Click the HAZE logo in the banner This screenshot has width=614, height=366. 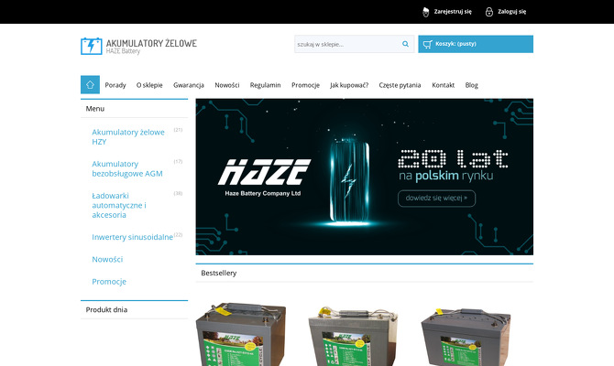[264, 177]
